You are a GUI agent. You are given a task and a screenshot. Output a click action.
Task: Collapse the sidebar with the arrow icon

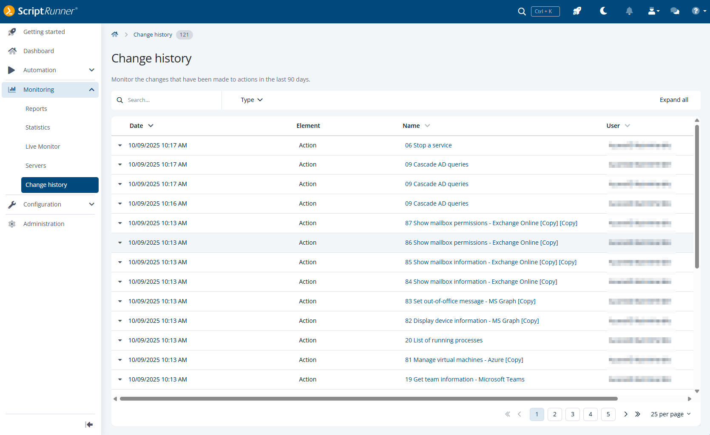(89, 424)
